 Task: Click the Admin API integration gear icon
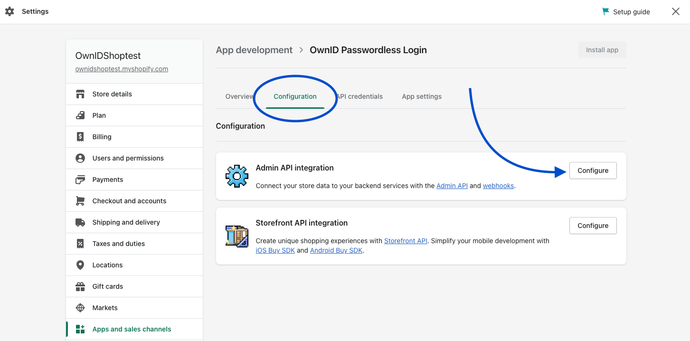[x=236, y=176]
